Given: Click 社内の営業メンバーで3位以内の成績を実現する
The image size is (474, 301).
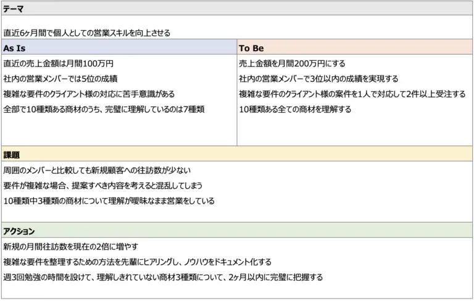Looking at the screenshot, I should click(318, 79).
